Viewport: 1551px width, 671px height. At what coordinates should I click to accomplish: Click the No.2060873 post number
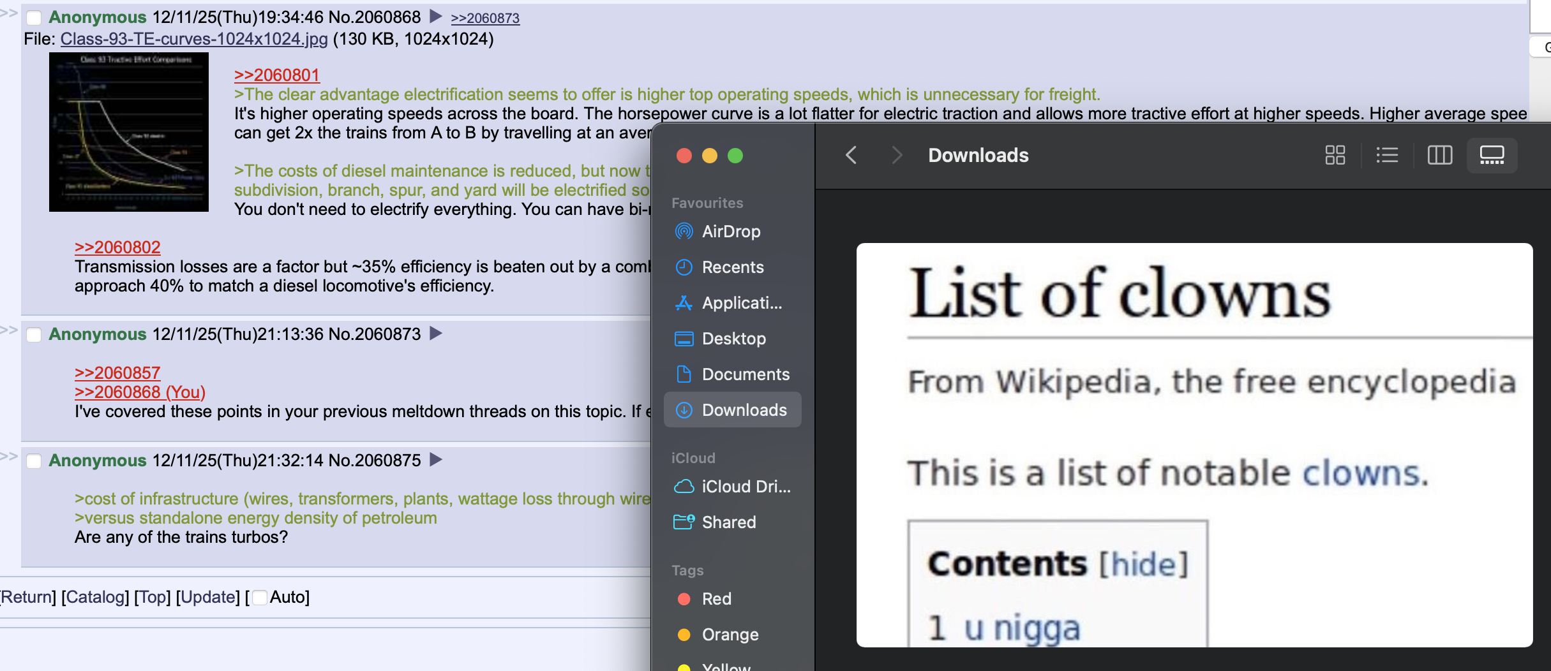(375, 334)
